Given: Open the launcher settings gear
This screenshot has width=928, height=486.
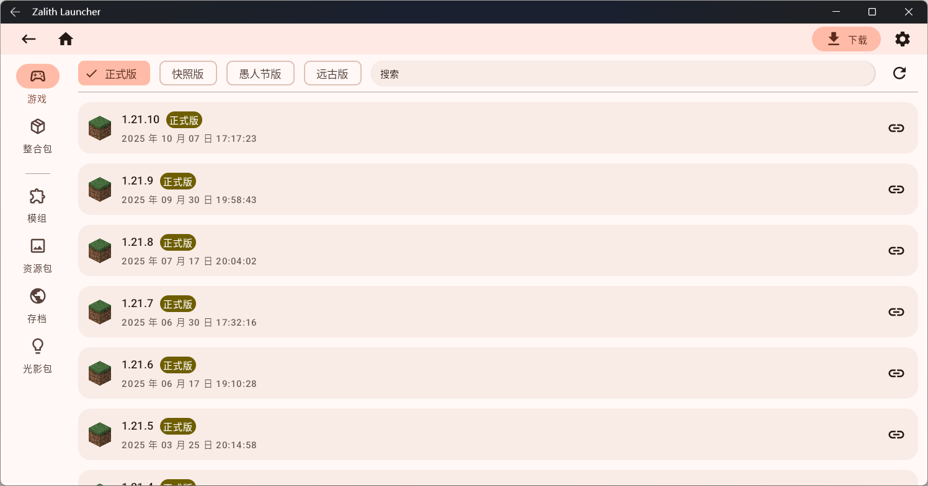Looking at the screenshot, I should (903, 38).
